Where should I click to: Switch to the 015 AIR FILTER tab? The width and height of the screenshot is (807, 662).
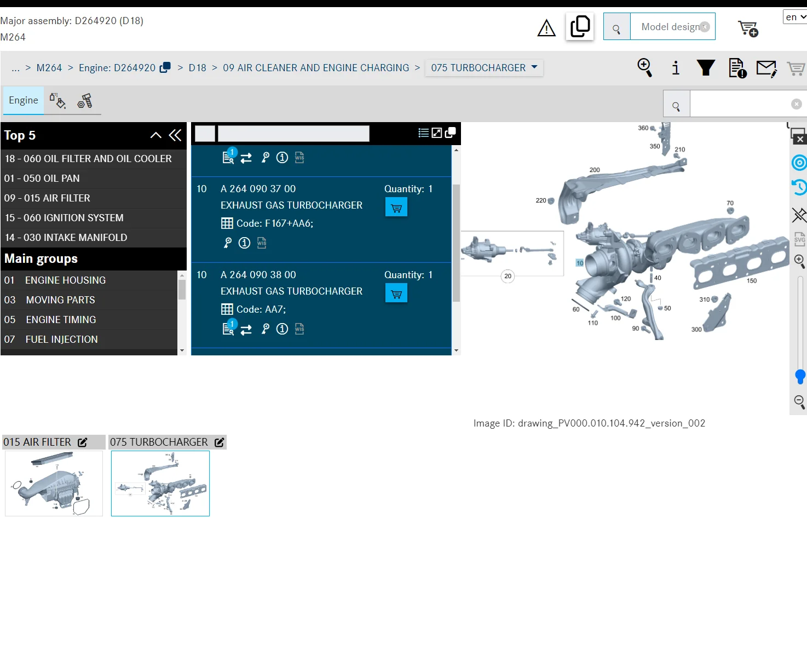[x=37, y=442]
